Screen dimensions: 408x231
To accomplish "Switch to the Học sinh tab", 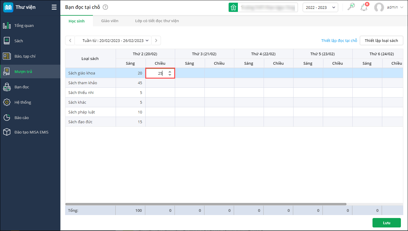I will (x=77, y=21).
